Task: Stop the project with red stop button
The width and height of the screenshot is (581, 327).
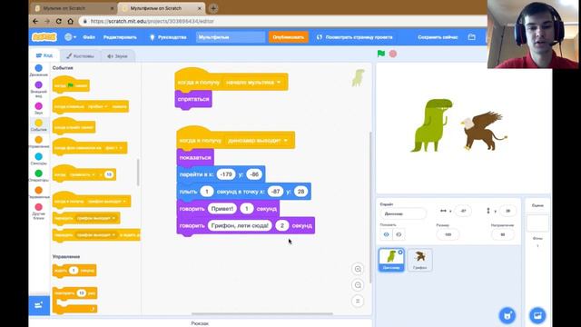Action: tap(393, 54)
